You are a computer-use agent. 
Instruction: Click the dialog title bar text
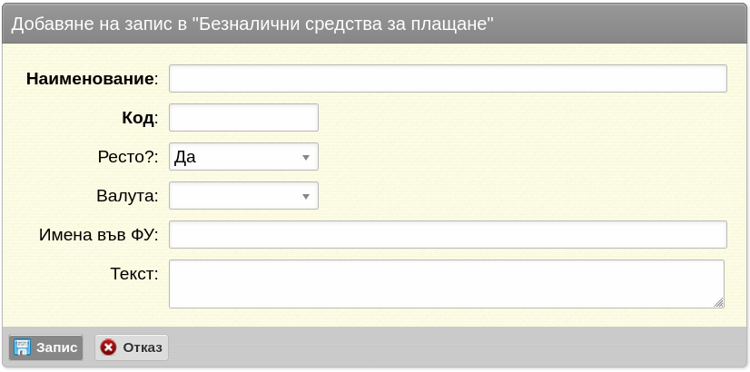252,24
